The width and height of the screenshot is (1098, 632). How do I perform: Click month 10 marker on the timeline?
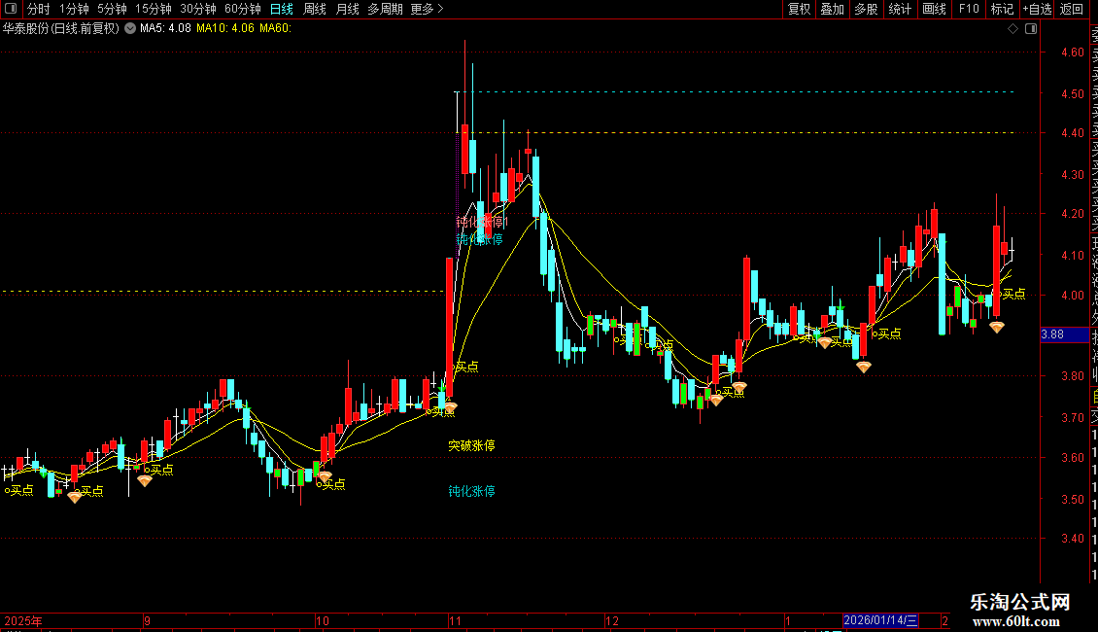point(323,620)
